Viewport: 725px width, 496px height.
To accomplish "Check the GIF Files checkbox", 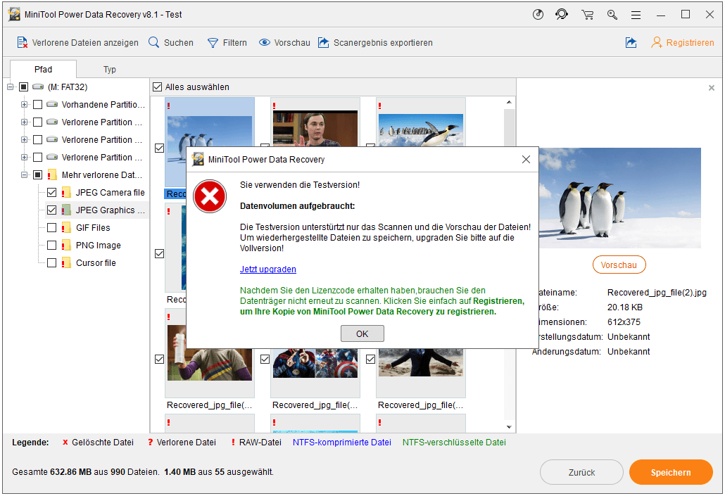I will [x=52, y=227].
